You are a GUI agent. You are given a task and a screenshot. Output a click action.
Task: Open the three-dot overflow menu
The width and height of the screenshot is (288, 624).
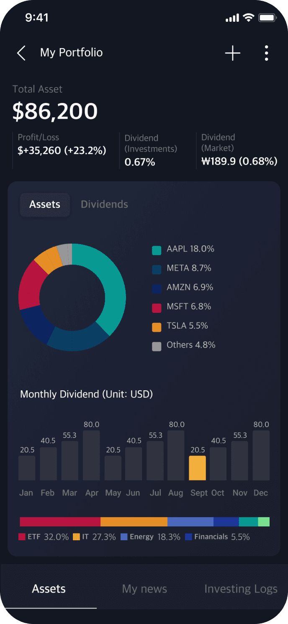click(267, 53)
